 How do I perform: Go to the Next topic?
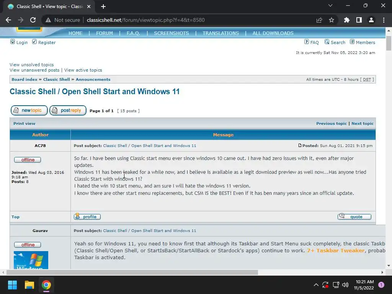coord(363,123)
